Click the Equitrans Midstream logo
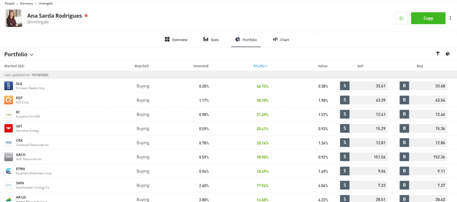 pos(8,171)
